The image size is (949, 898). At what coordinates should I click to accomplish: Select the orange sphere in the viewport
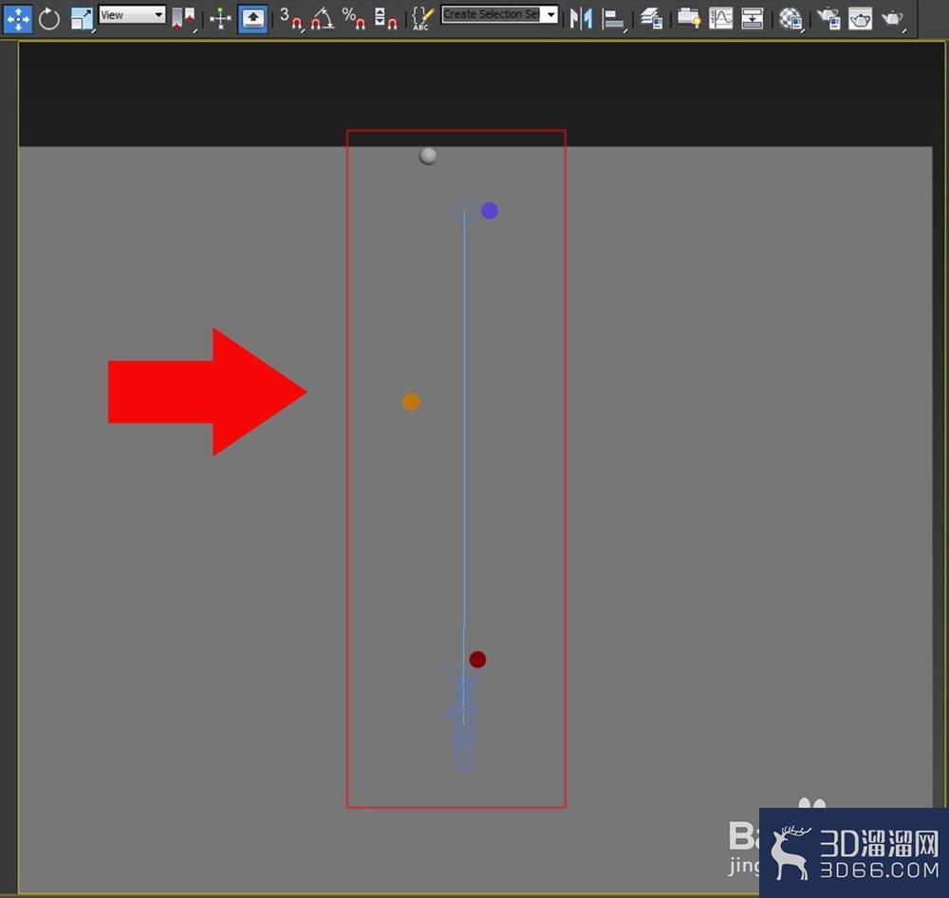pyautogui.click(x=411, y=402)
